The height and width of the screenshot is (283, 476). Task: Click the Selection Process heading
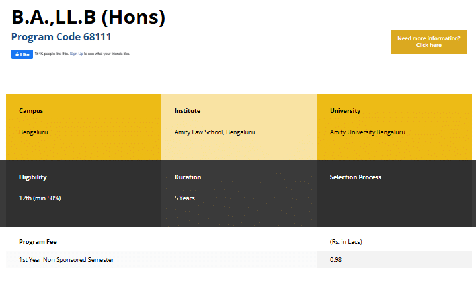(x=355, y=177)
